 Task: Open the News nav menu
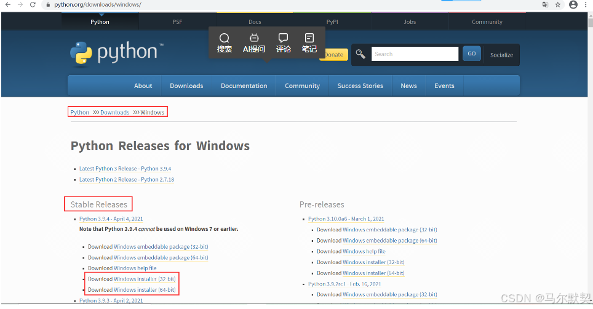click(409, 86)
